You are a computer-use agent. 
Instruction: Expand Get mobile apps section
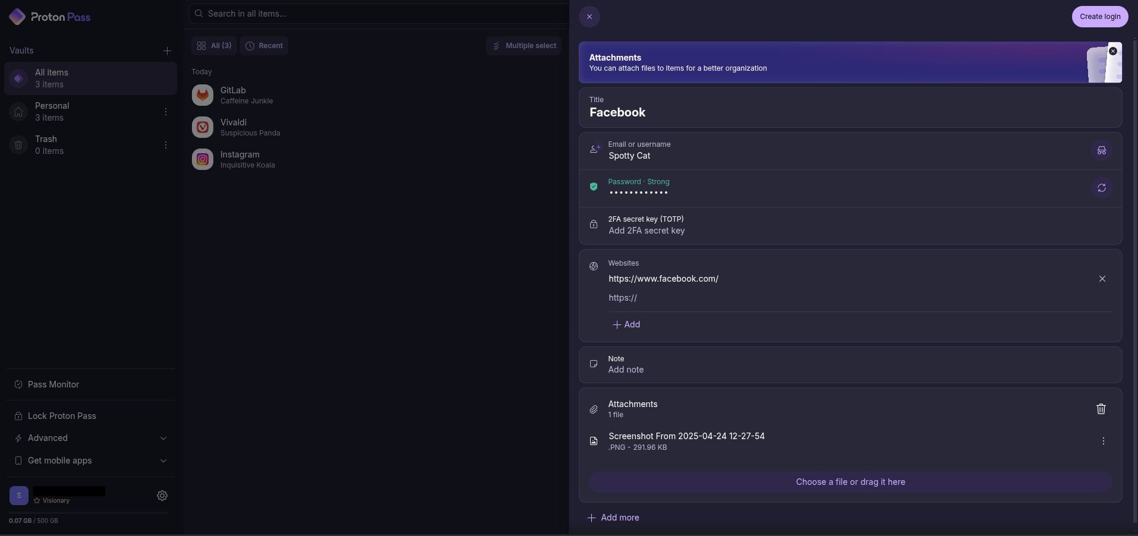pos(90,461)
